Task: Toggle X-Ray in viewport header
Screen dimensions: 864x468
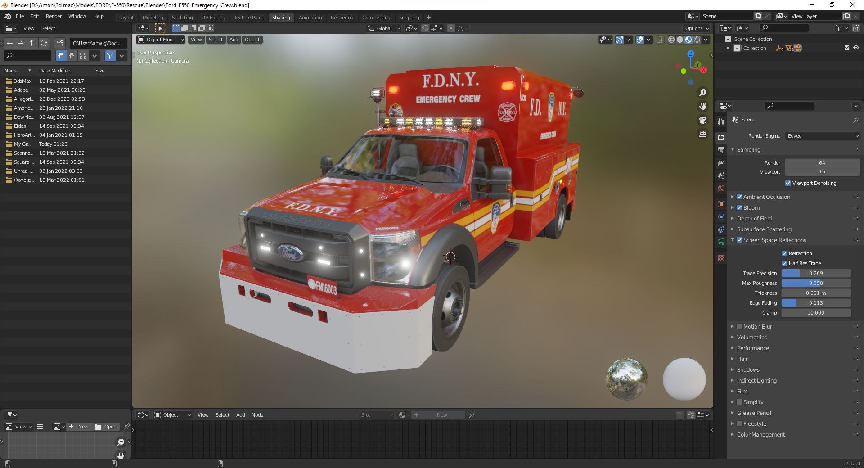Action: (660, 40)
